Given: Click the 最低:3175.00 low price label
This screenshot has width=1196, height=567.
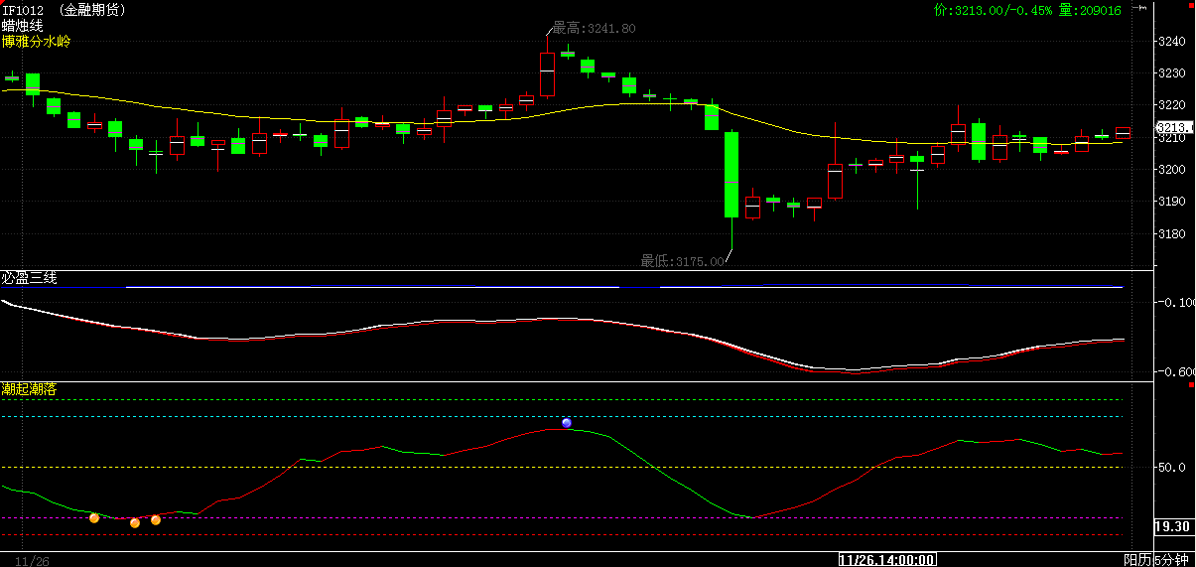Looking at the screenshot, I should tap(684, 261).
